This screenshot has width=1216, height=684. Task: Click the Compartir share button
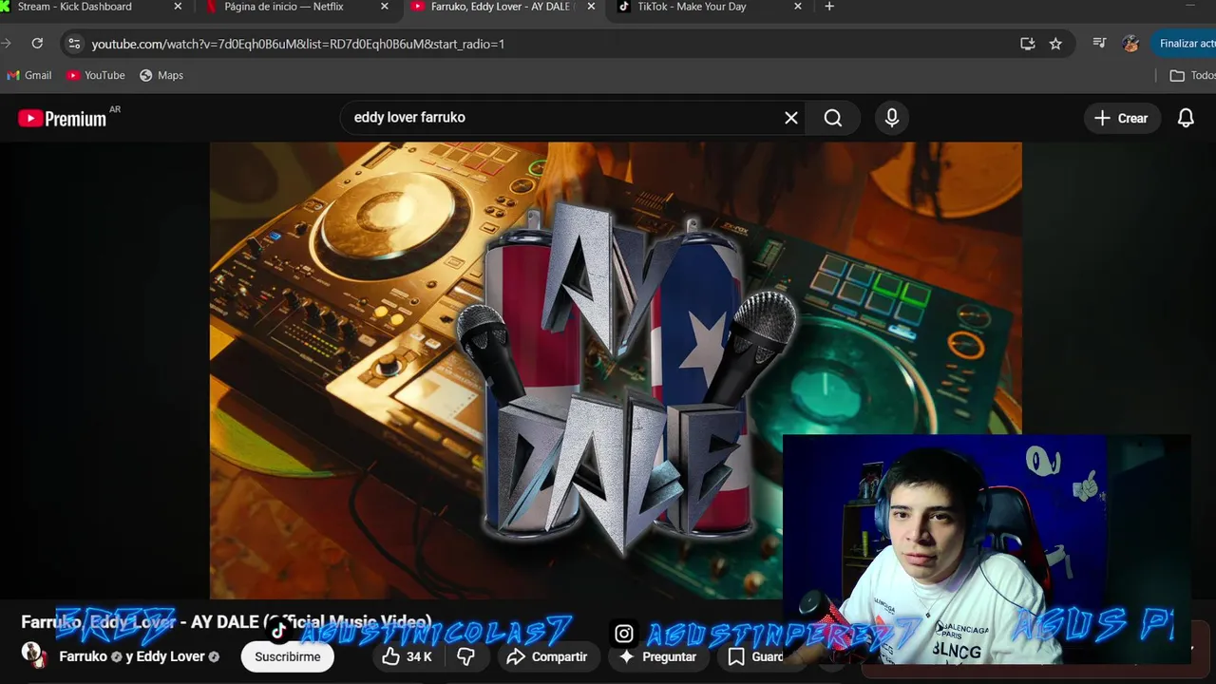547,656
